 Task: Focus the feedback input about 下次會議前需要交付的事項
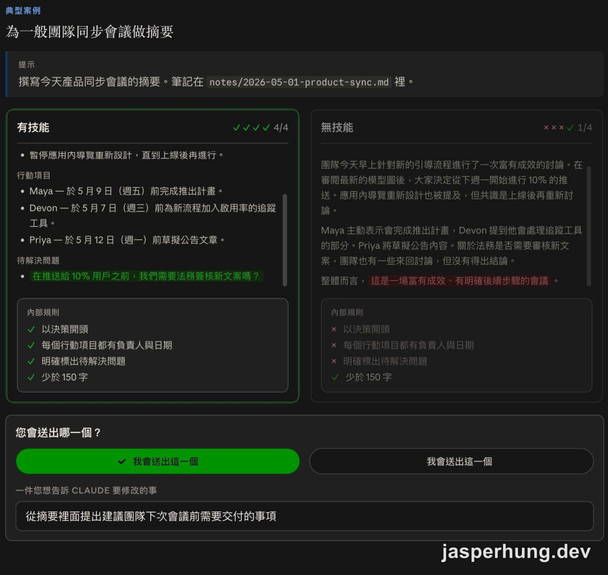pyautogui.click(x=305, y=516)
